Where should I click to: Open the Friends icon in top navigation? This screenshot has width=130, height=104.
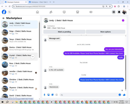pyautogui.click(x=51, y=12)
